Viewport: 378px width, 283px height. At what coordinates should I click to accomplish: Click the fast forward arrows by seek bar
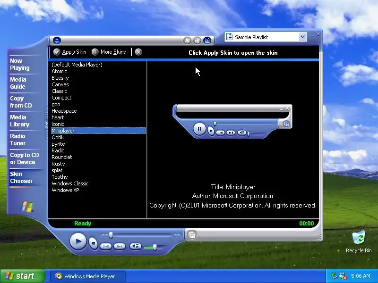tap(178, 235)
